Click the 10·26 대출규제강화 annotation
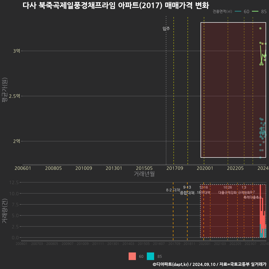Image resolution: width=269 pixels, height=269 pixels. [228, 190]
